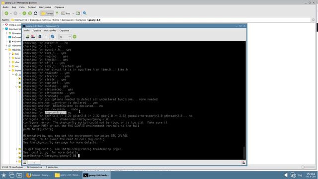Screen dimensions: 318x179
Task: Click the add tab icon at terminal bottom-left
Action: (x=25, y=163)
